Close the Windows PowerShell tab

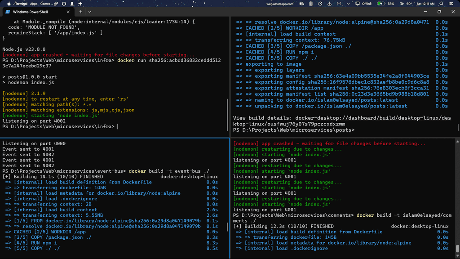coord(68,12)
